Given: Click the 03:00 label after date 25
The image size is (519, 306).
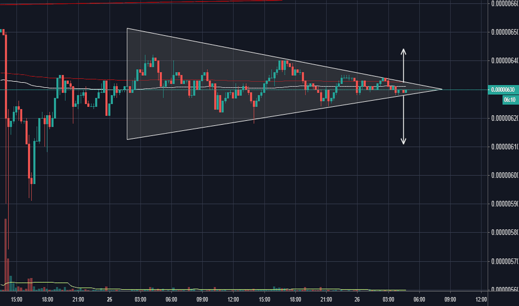Looking at the screenshot, I should coord(140,299).
